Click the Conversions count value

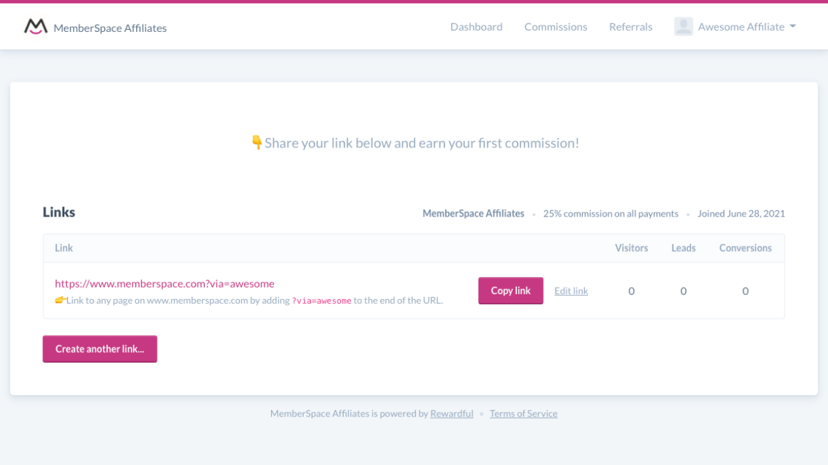click(x=745, y=291)
